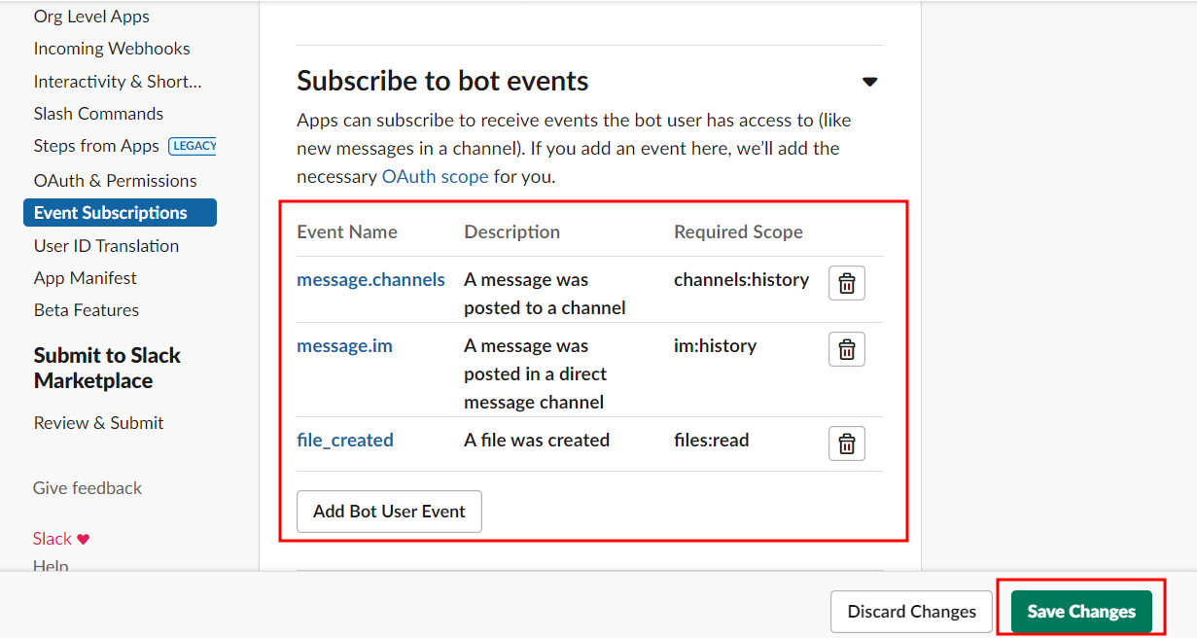Open OAuth & Permissions settings
Image resolution: width=1197 pixels, height=638 pixels.
pos(115,180)
